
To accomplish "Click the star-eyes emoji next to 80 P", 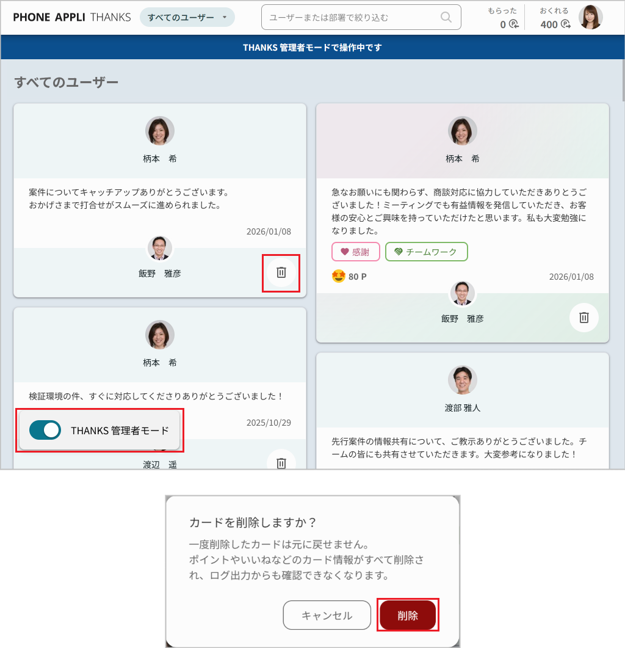I will tap(339, 277).
